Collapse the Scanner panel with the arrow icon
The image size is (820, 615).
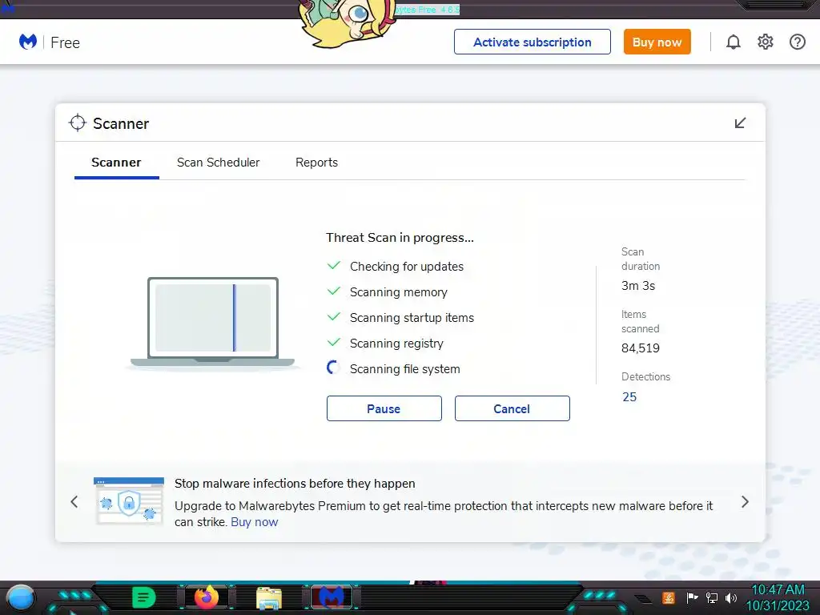[740, 123]
